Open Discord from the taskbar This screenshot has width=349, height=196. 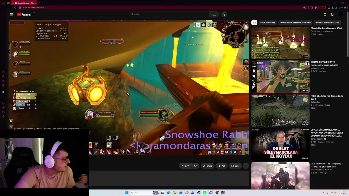211,193
